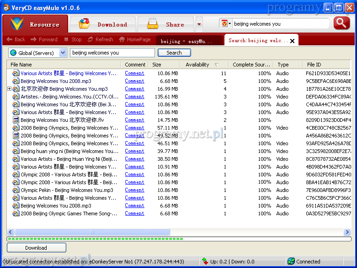Open the Share tab
357x268 pixels.
click(165, 24)
